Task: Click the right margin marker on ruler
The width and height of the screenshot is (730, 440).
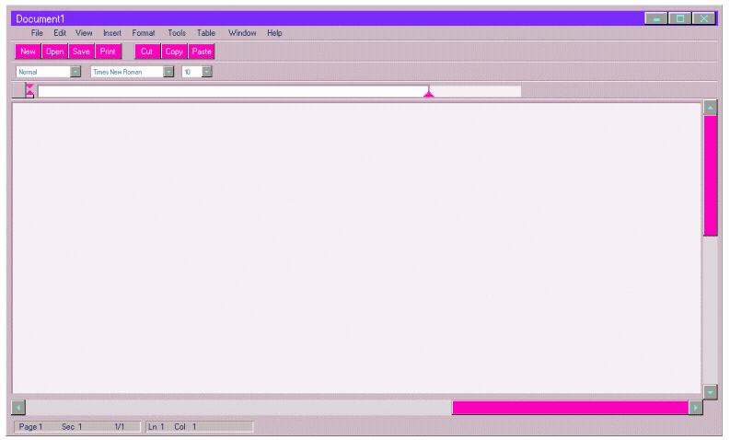Action: 429,93
